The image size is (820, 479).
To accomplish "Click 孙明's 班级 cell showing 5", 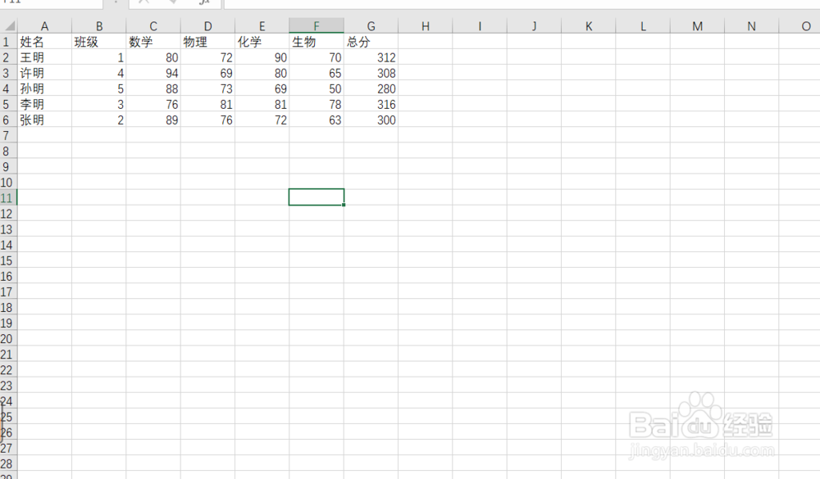I will point(99,88).
